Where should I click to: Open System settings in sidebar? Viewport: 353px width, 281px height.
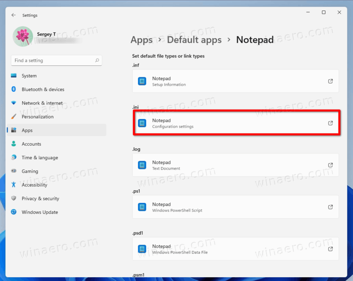coord(29,76)
